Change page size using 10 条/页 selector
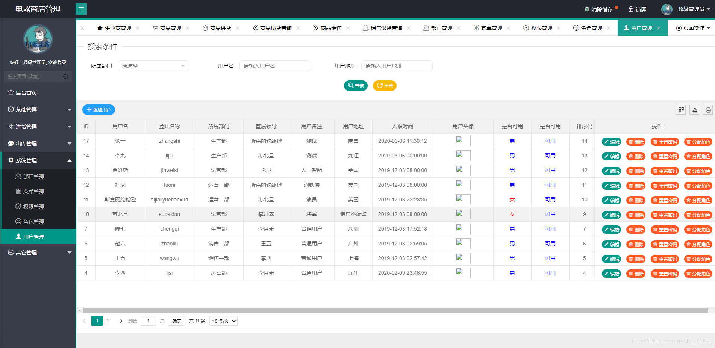 pyautogui.click(x=223, y=321)
